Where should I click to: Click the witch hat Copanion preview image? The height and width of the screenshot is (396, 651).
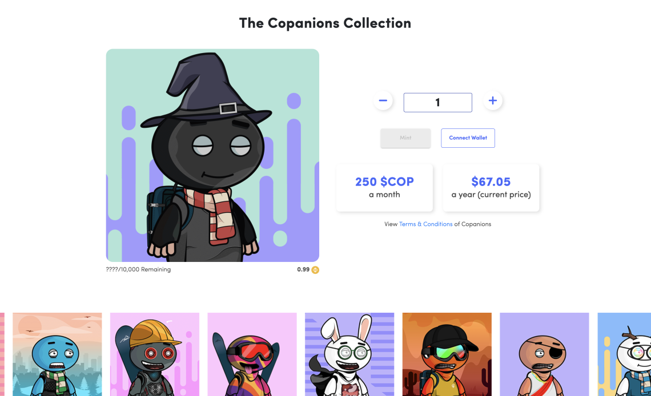[x=212, y=155]
